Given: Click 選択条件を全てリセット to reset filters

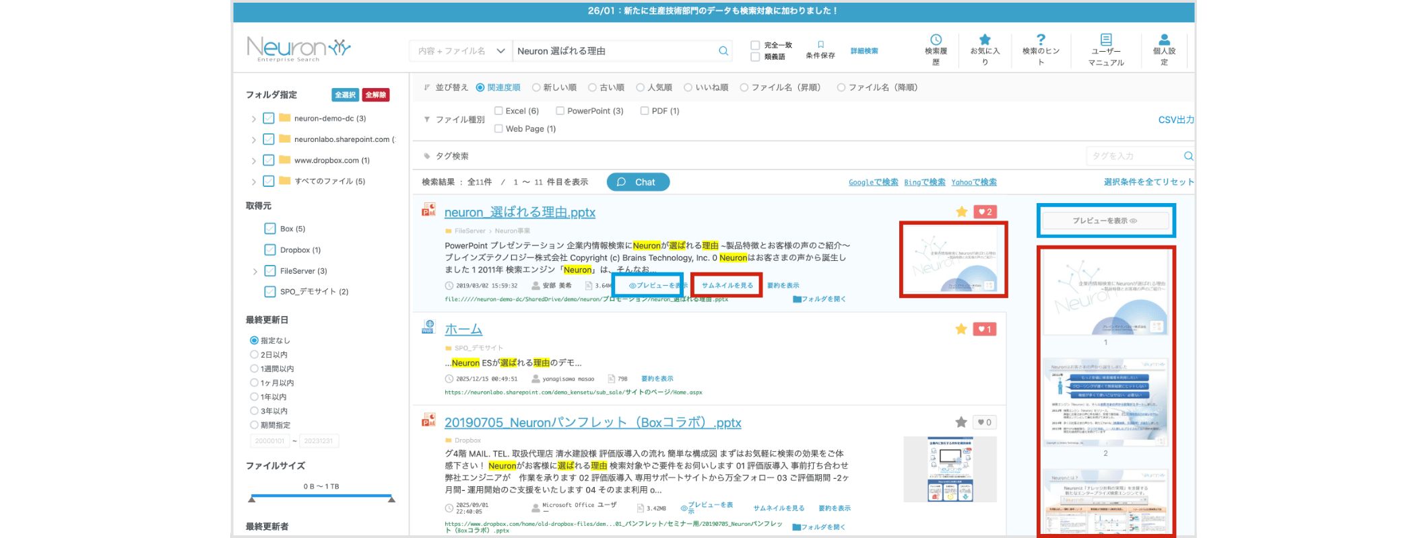Looking at the screenshot, I should [1149, 182].
